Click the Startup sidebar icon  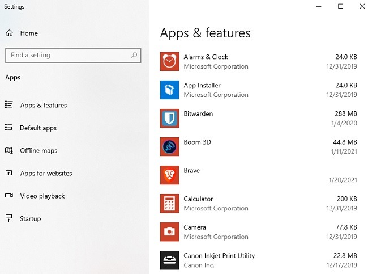tap(8, 218)
